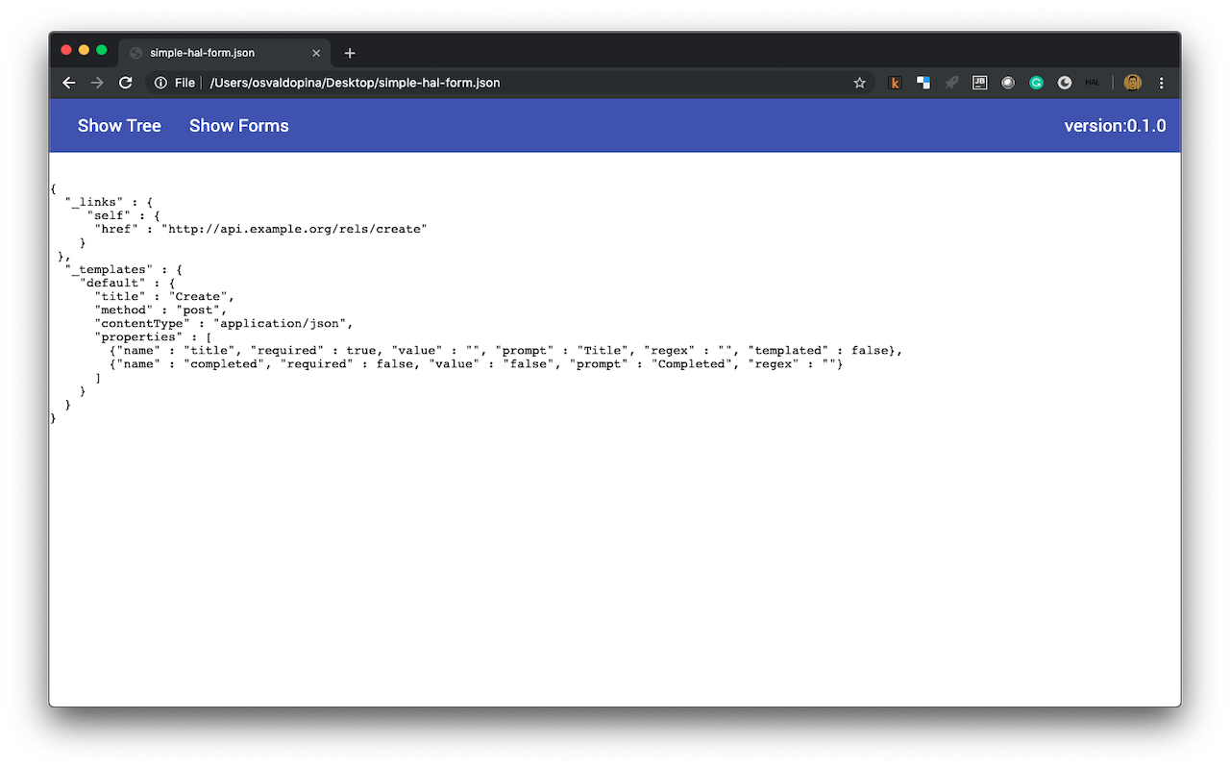Open the JetBrains JB extension
Image resolution: width=1230 pixels, height=769 pixels.
coord(980,83)
